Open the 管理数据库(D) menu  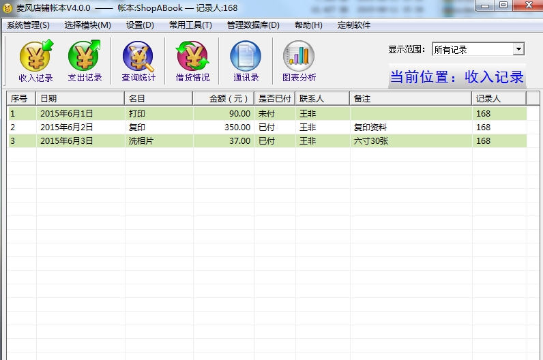click(x=253, y=25)
